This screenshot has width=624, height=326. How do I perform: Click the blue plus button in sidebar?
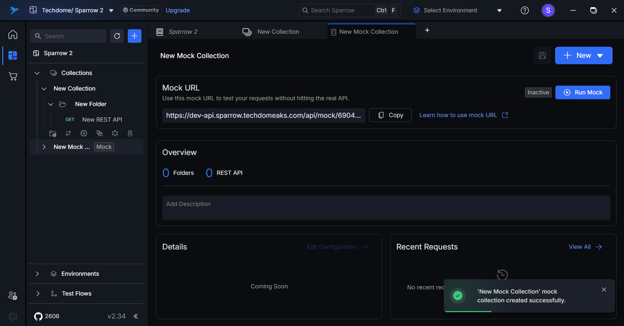[x=134, y=36]
